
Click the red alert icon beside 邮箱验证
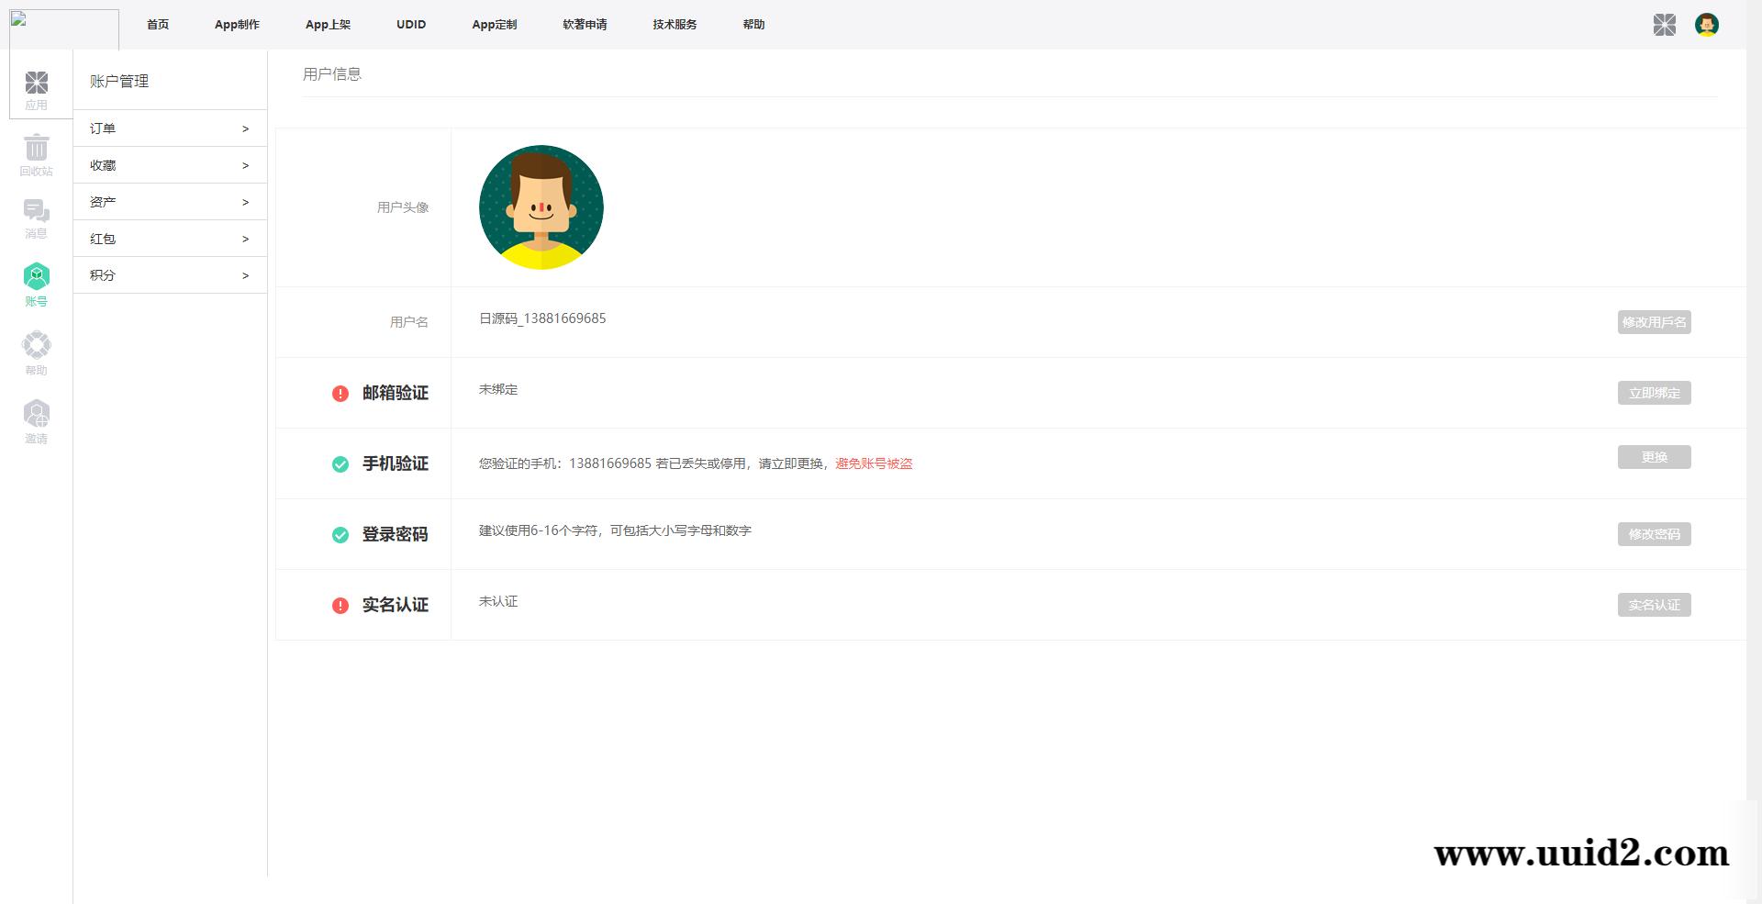coord(339,393)
